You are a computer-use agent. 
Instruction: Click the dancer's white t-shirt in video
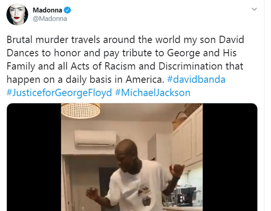[137, 186]
